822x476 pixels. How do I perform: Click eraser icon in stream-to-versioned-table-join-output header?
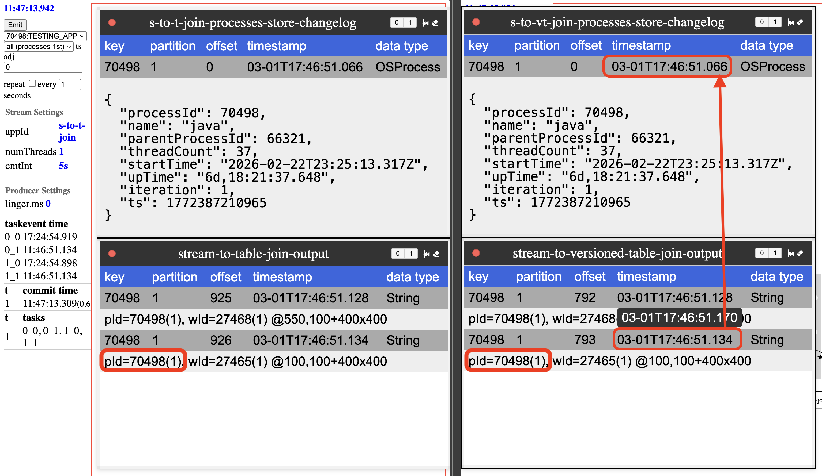coord(800,253)
